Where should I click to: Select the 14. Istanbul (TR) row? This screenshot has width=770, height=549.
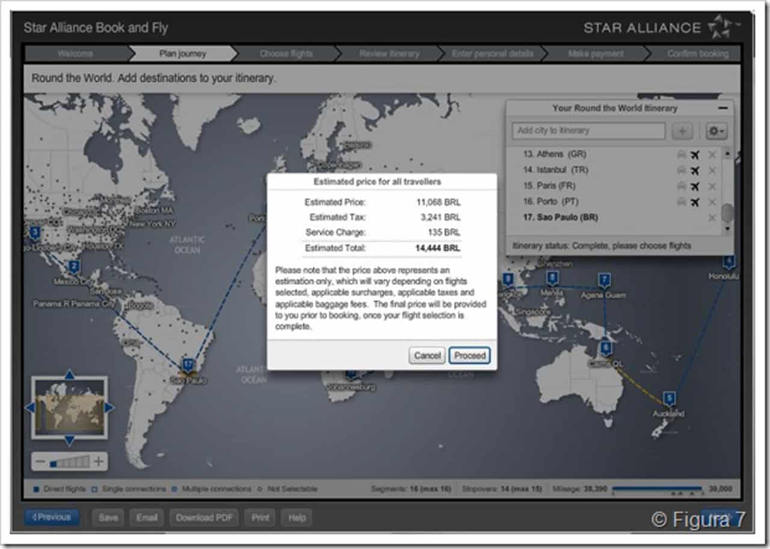614,170
